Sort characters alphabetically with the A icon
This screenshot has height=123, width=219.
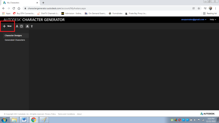tap(17, 26)
